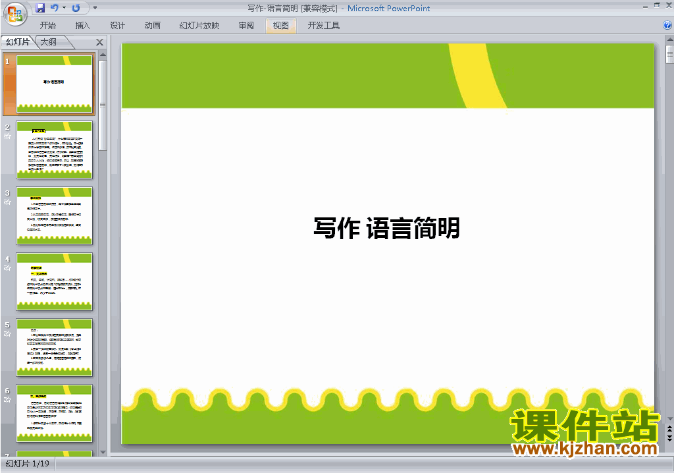Click the animation star icon of slide 2
Screen dimensions: 674x473
click(x=7, y=136)
